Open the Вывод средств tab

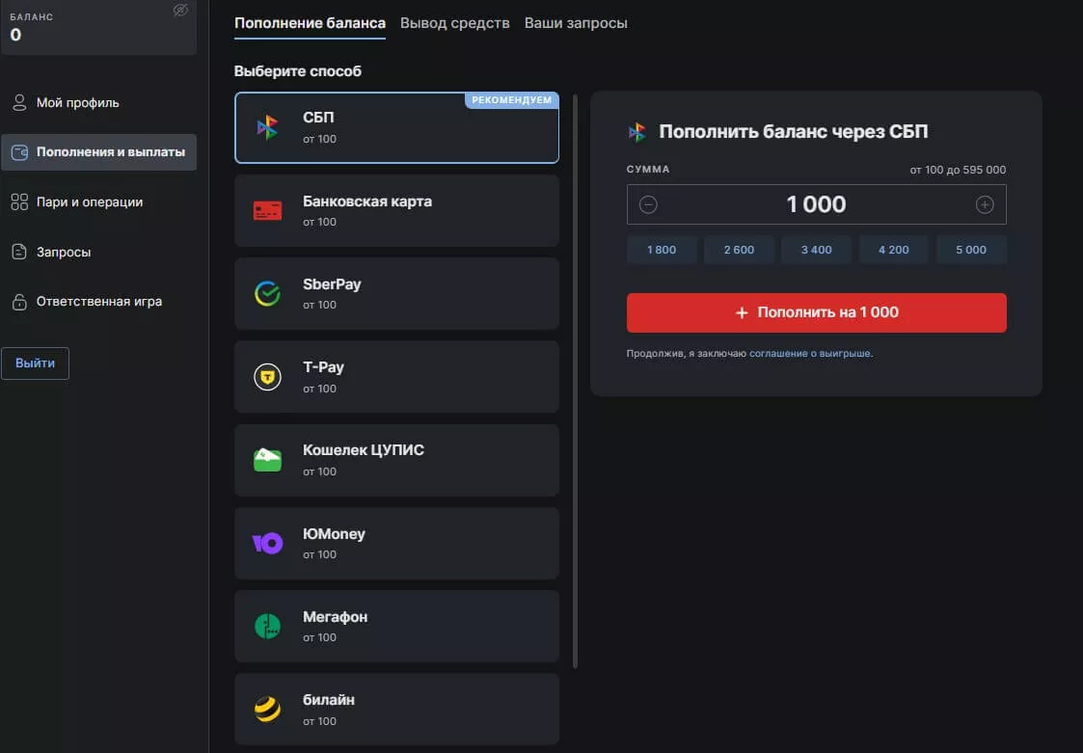coord(454,23)
